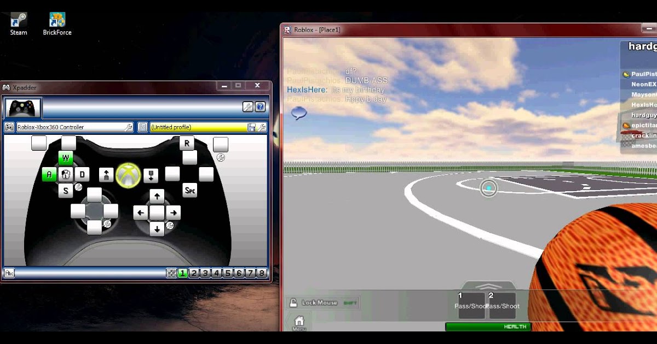
Task: Click the controller Start button assignment
Action: [x=151, y=175]
